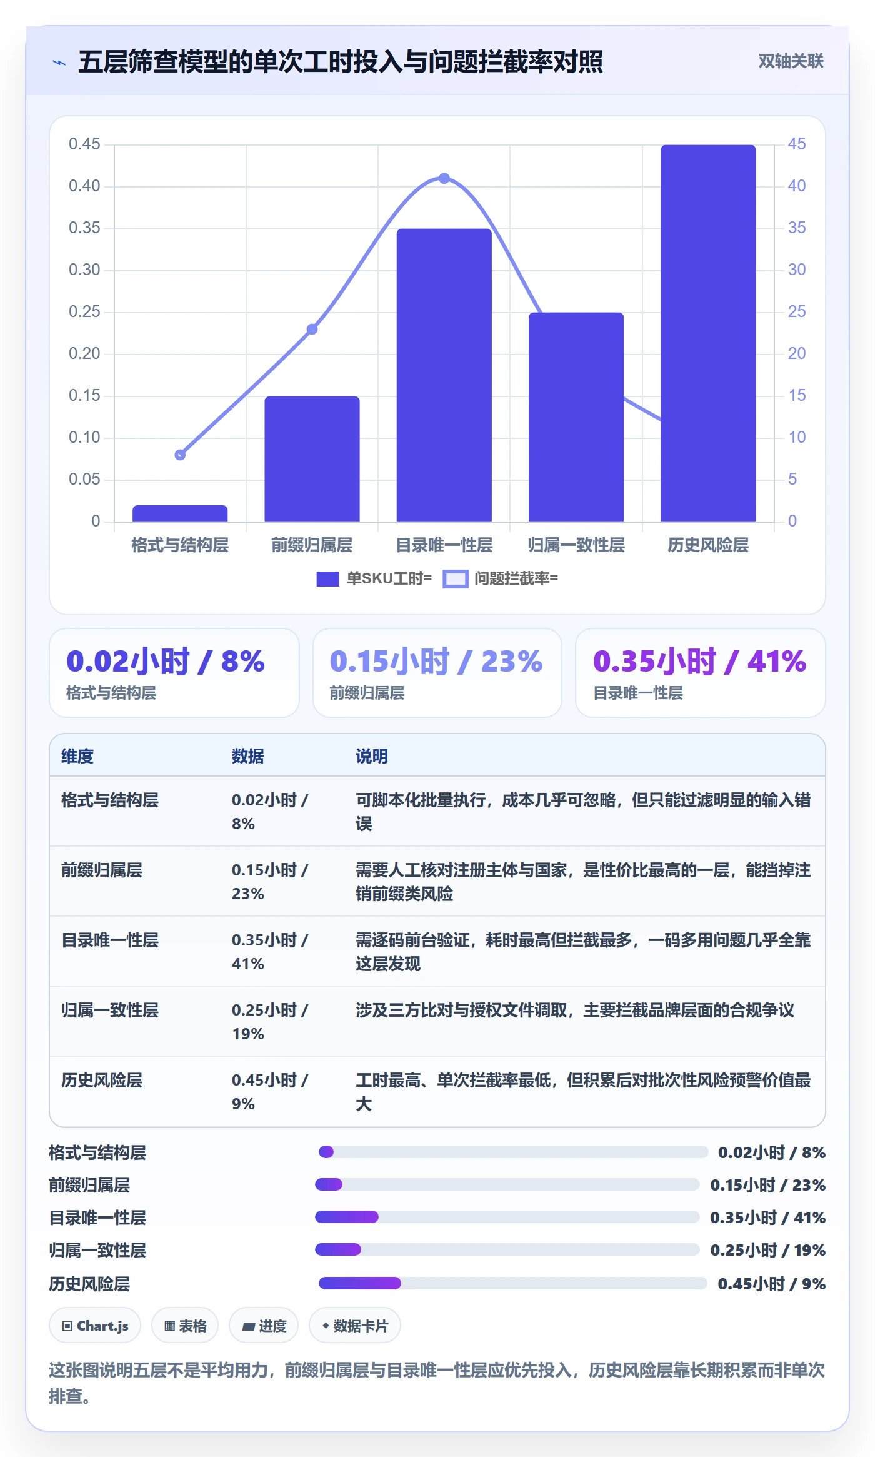Click the 双轴关联 badge in header
This screenshot has height=1457, width=875.
(791, 61)
